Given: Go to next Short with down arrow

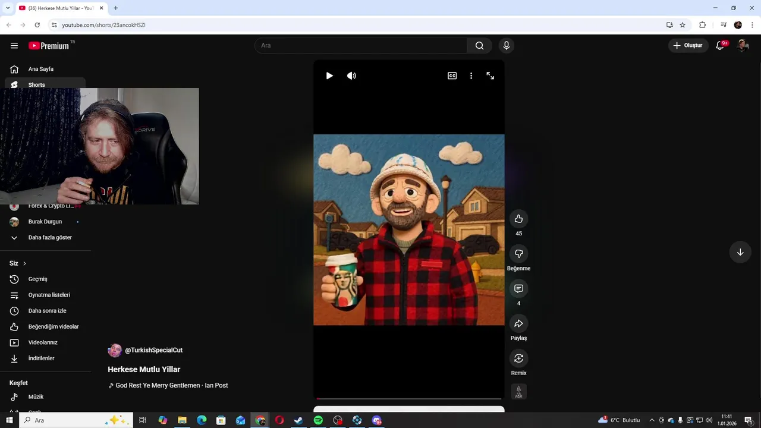Looking at the screenshot, I should 740,252.
